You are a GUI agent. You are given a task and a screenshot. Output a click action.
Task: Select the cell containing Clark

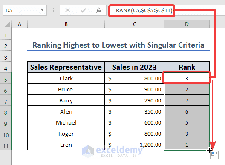[66, 78]
